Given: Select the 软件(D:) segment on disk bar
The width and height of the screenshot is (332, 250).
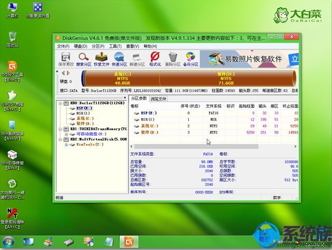Looking at the screenshot, I should (226, 78).
